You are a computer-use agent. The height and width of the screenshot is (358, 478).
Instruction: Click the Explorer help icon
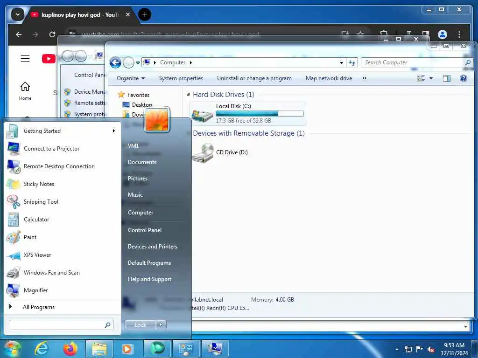[x=464, y=78]
